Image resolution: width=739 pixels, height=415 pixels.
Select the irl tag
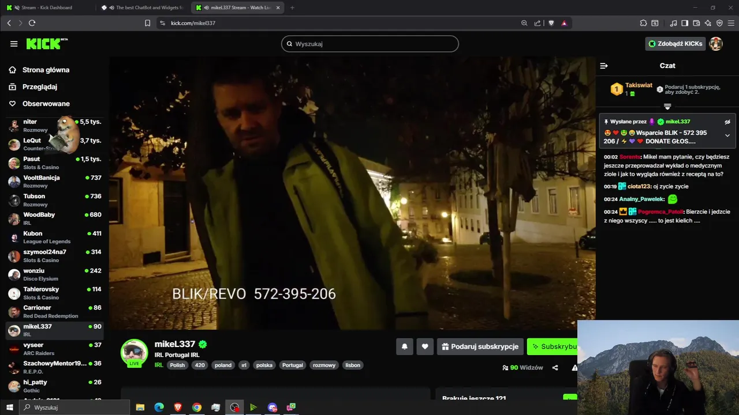point(244,365)
